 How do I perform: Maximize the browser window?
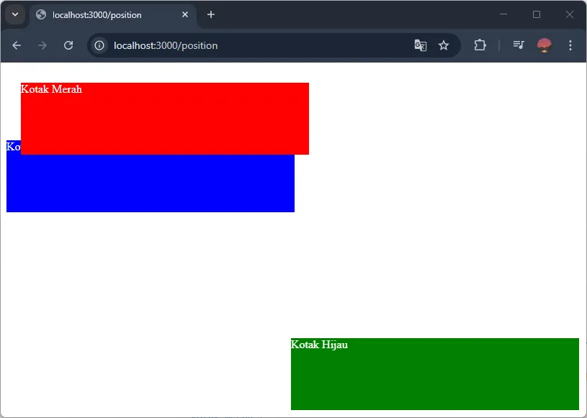[x=537, y=14]
